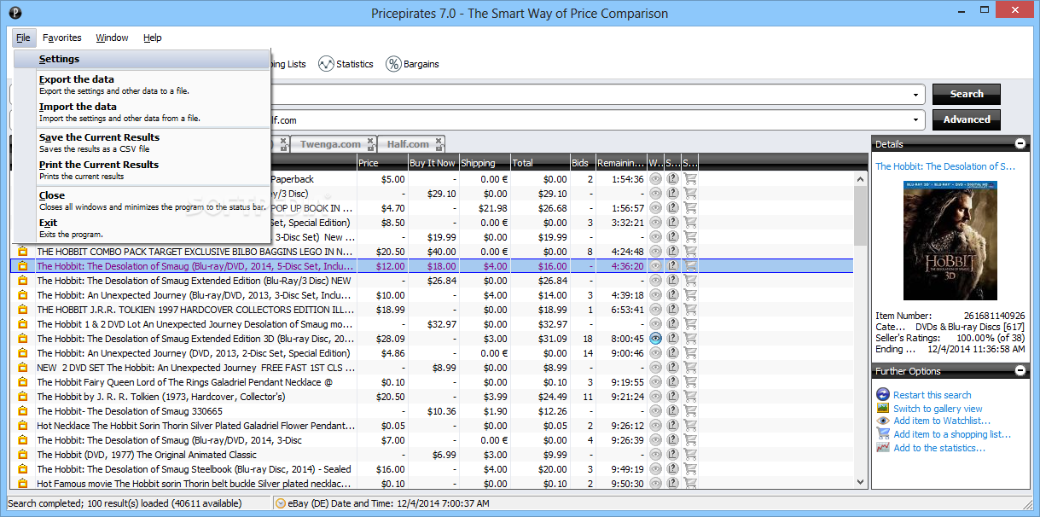Open the shop selection dropdown ending in 'lf.com'
This screenshot has width=1040, height=517.
click(x=916, y=120)
